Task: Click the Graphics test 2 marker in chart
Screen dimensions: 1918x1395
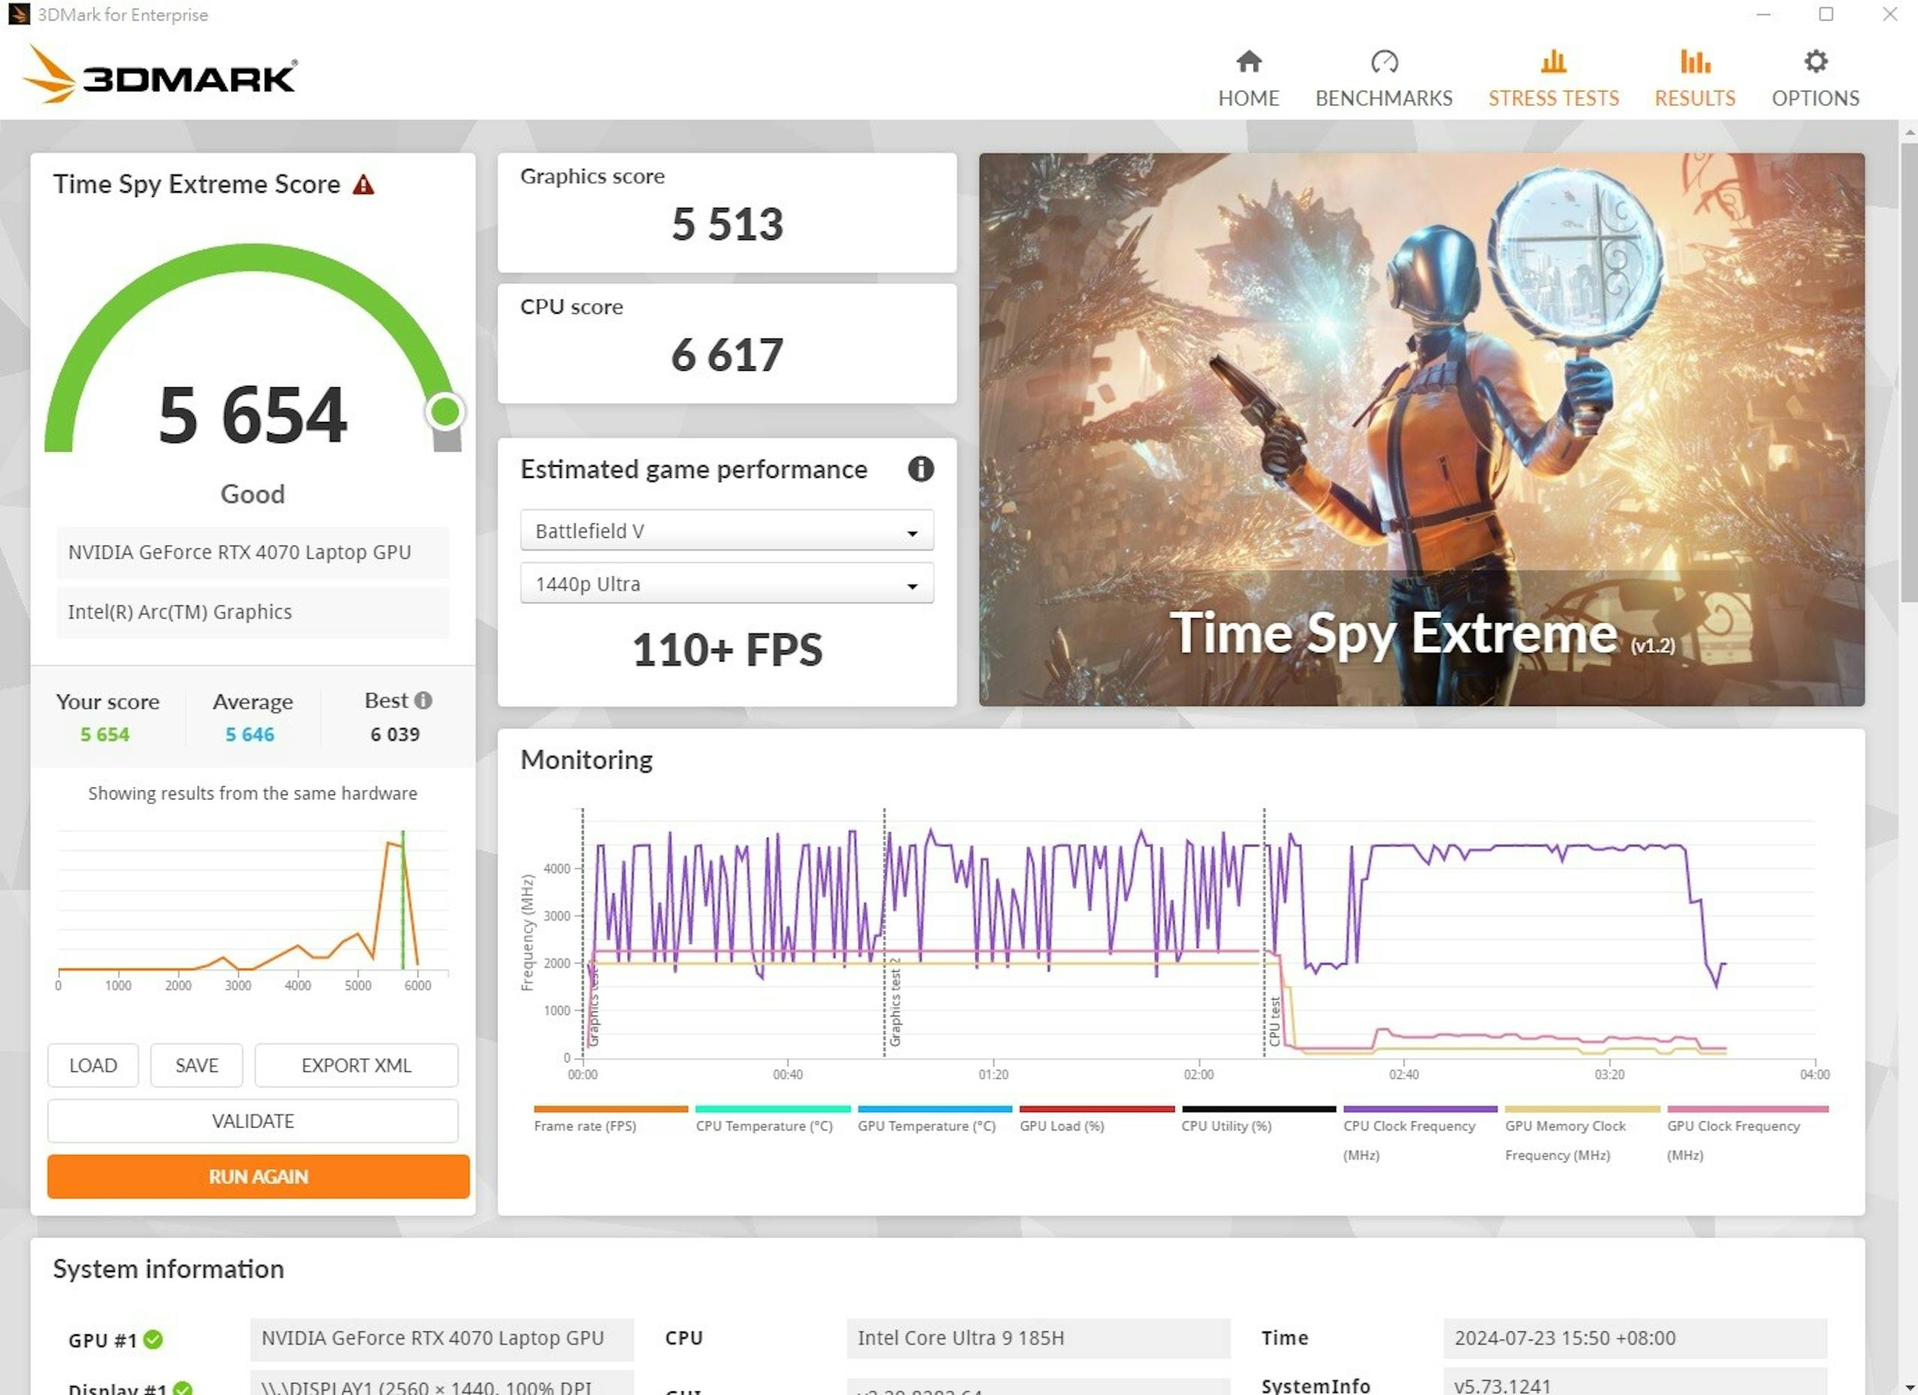Action: (895, 1001)
